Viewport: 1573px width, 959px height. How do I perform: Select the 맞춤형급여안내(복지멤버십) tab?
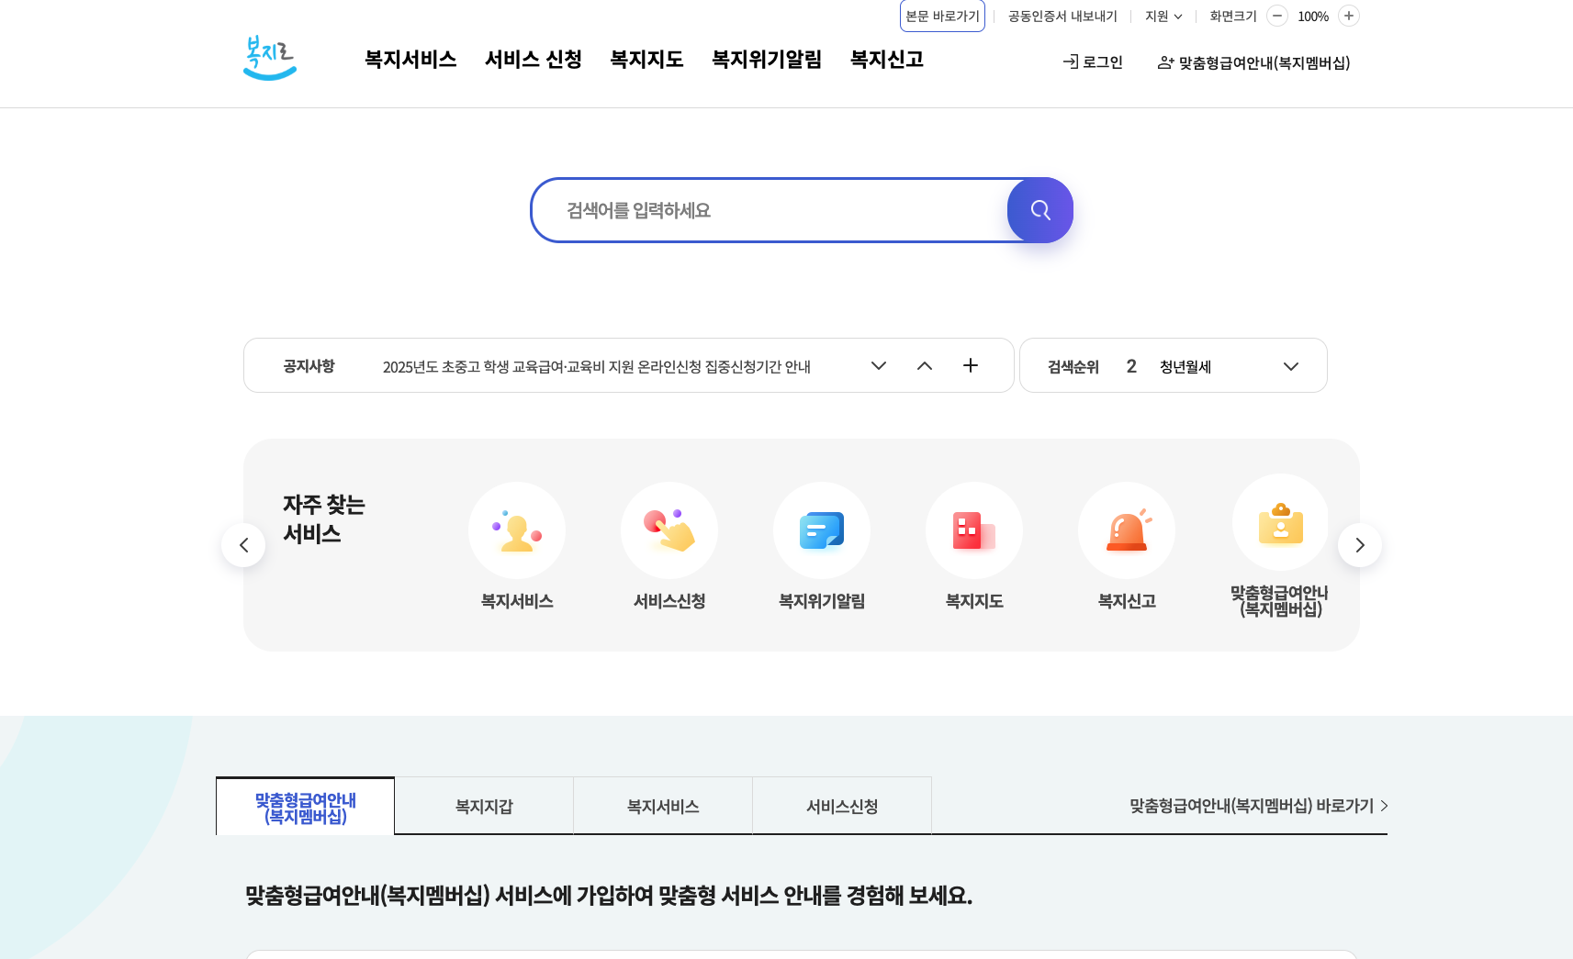[306, 807]
